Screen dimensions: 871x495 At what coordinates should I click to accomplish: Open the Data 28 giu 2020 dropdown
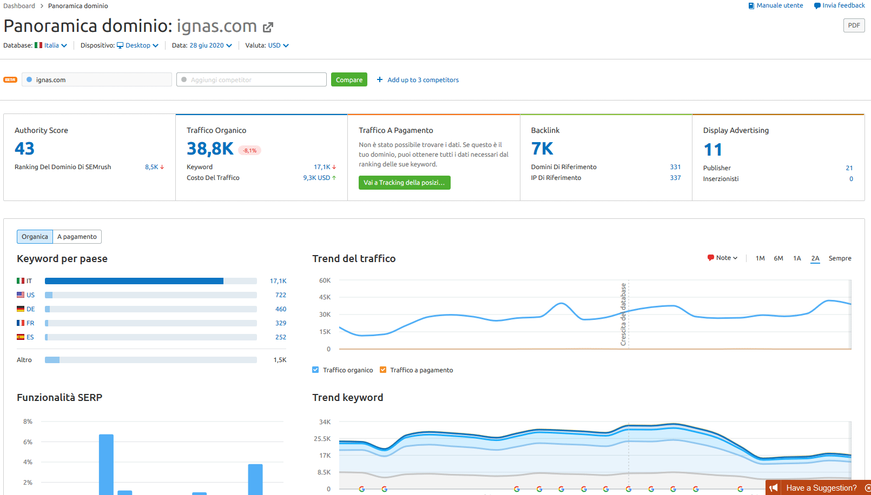211,45
